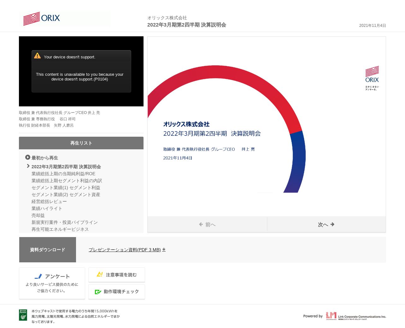The height and width of the screenshot is (328, 405).
Task: Click the 資料ダウンロード label
Action: tap(48, 250)
